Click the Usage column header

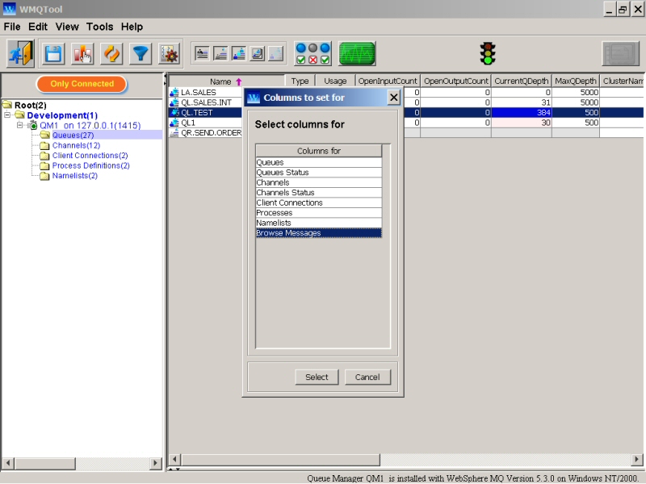tap(335, 81)
